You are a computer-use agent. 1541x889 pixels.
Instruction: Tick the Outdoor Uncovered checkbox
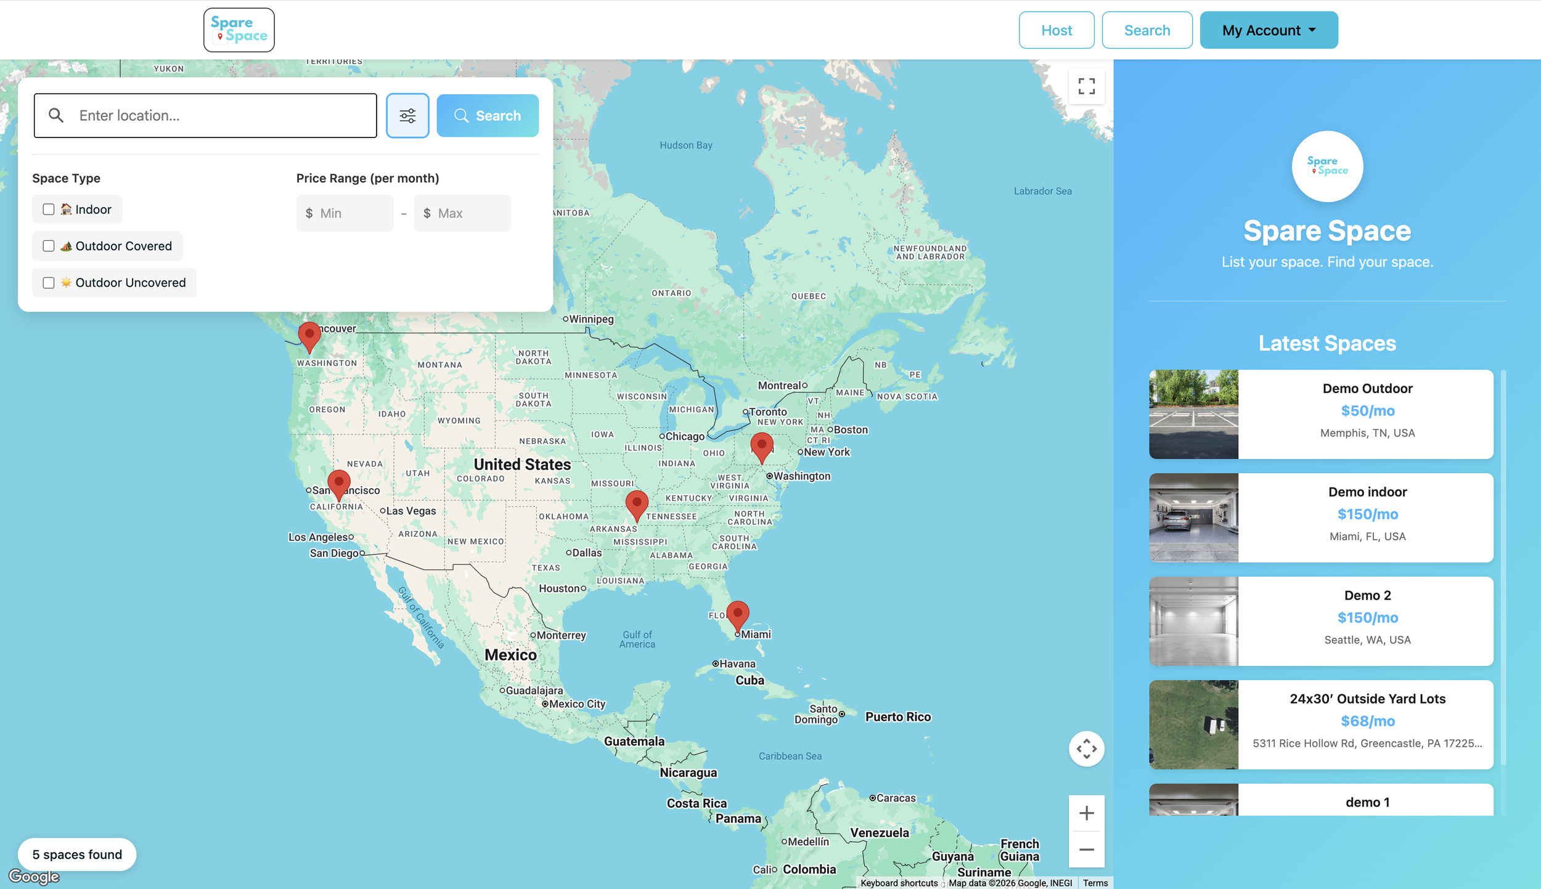tap(49, 283)
